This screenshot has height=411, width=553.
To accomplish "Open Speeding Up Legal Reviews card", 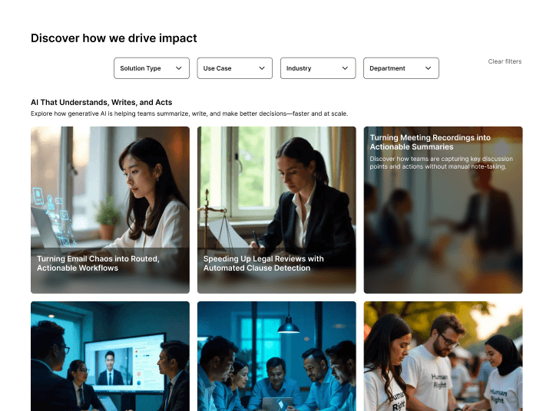I will point(276,210).
